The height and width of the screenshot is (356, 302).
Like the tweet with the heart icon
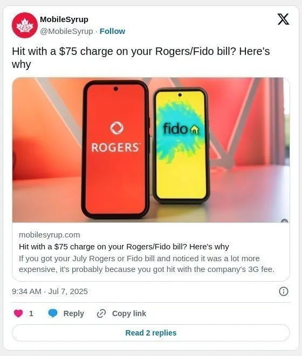(18, 313)
